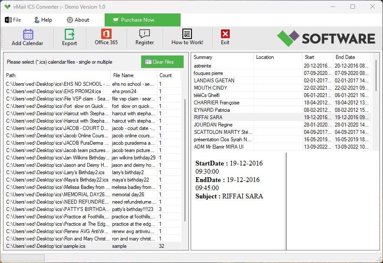Click the End Date column header
The image size is (383, 263).
point(352,57)
